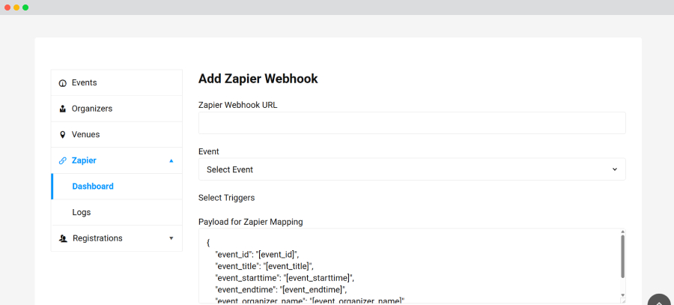Open the Events menu item

click(84, 82)
